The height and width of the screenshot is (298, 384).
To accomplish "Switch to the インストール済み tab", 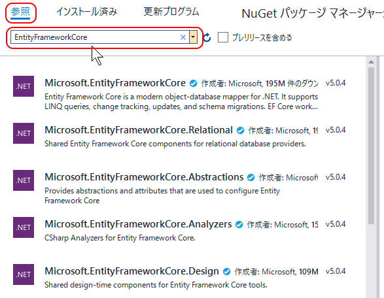I will (87, 12).
